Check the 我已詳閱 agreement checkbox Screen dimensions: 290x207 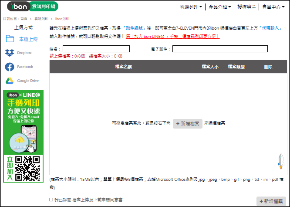tap(51, 200)
